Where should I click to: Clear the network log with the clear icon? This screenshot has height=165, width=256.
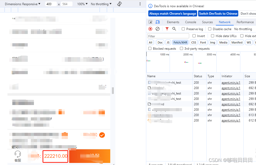pos(158,29)
